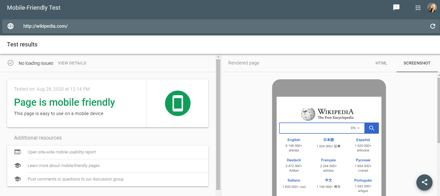The height and width of the screenshot is (196, 440).
Task: Expand the EN language dropdown
Action: click(355, 128)
